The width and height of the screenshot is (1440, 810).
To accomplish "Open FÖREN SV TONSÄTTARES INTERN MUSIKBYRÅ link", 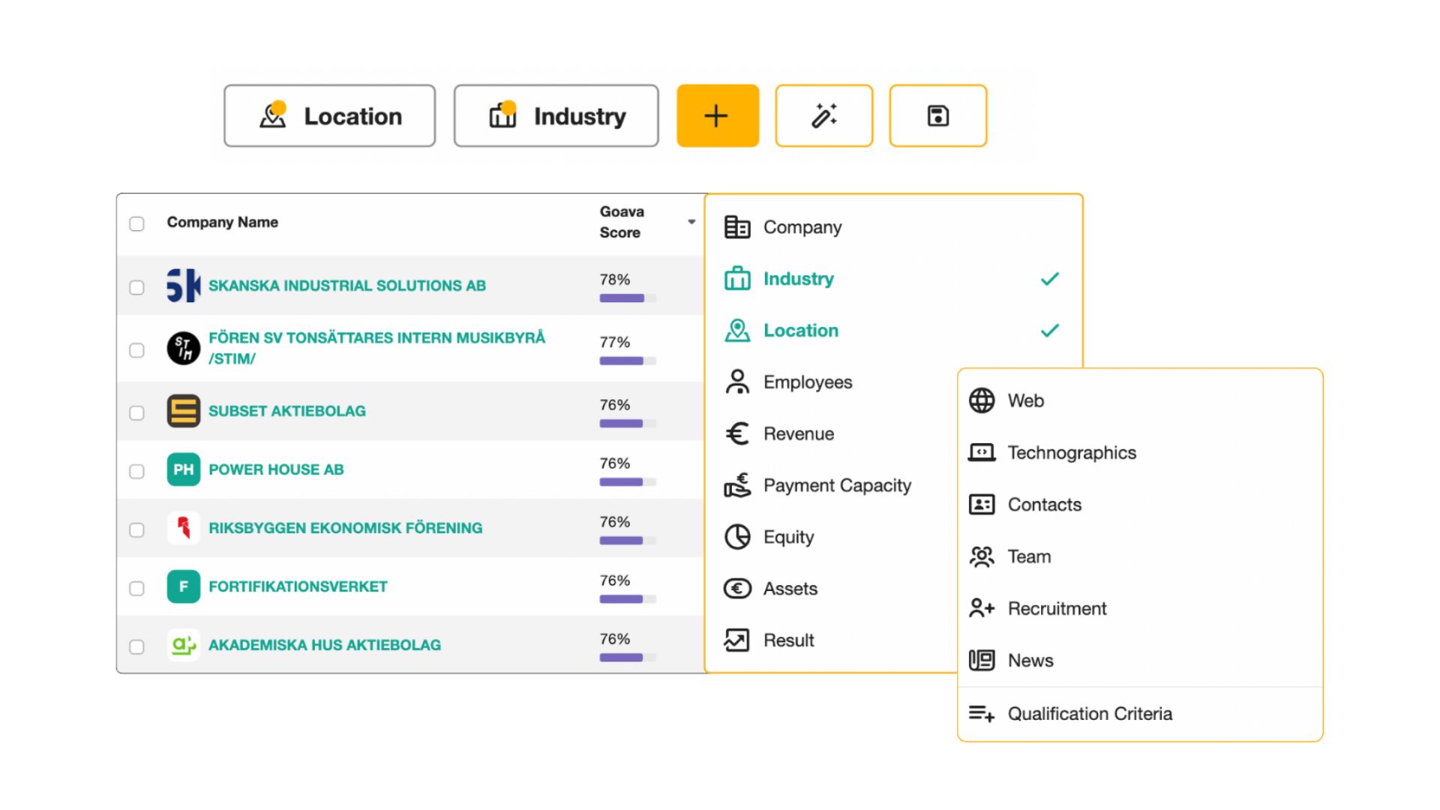I will coord(376,348).
